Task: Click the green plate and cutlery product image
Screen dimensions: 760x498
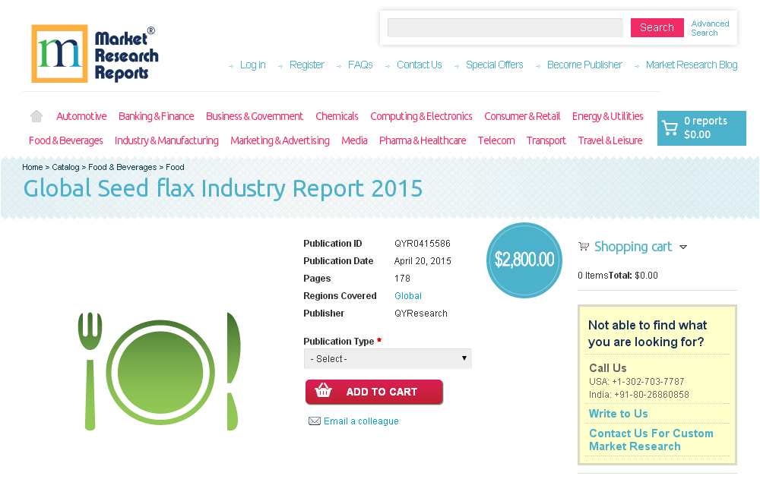Action: coord(160,370)
